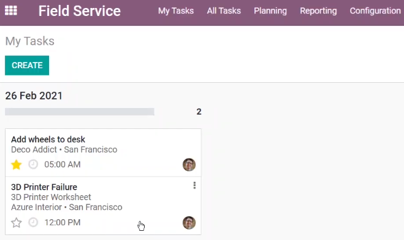Open three-dot menu on 3D Printer Failure
Viewport: 404px width, 240px height.
(x=194, y=185)
